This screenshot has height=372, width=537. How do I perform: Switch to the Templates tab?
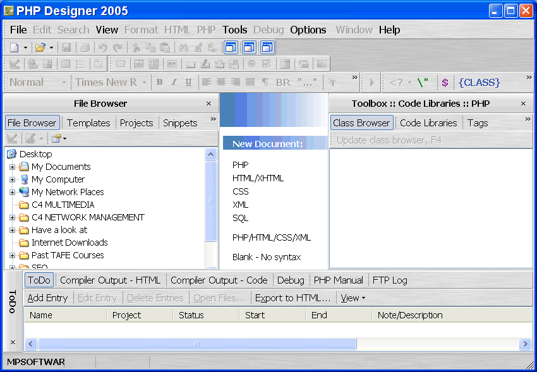point(88,123)
